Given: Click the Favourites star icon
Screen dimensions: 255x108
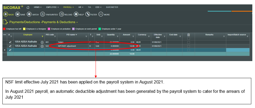Looking at the screenshot, I should 42,14.
